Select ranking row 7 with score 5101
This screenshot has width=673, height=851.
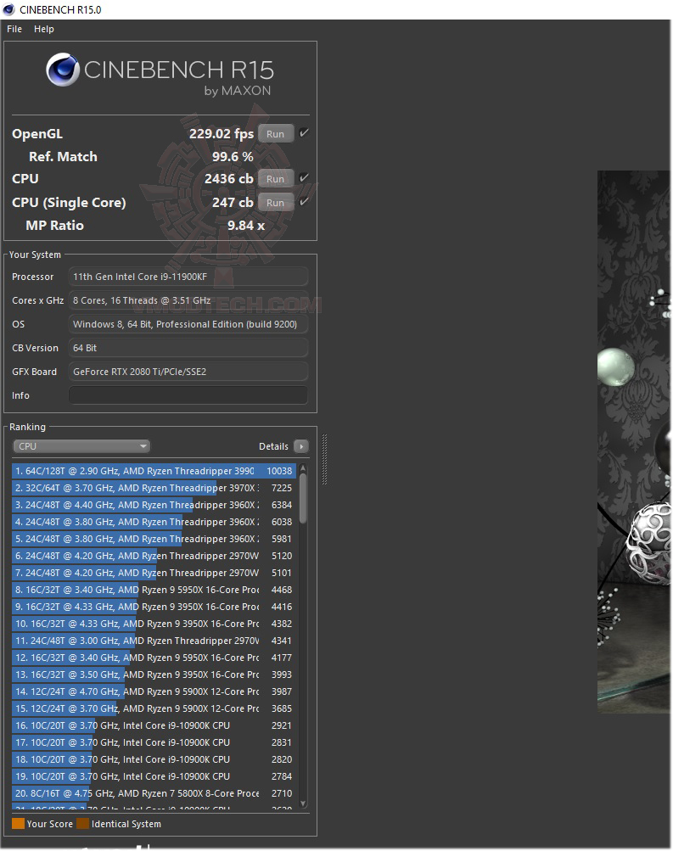point(154,573)
